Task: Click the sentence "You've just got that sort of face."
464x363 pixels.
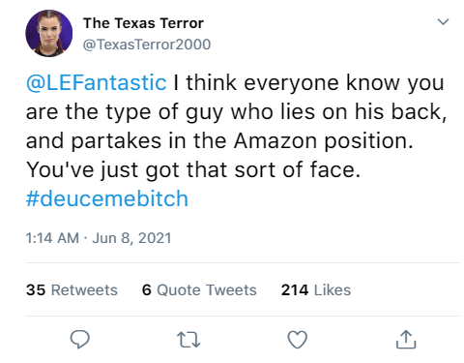Action: point(193,169)
